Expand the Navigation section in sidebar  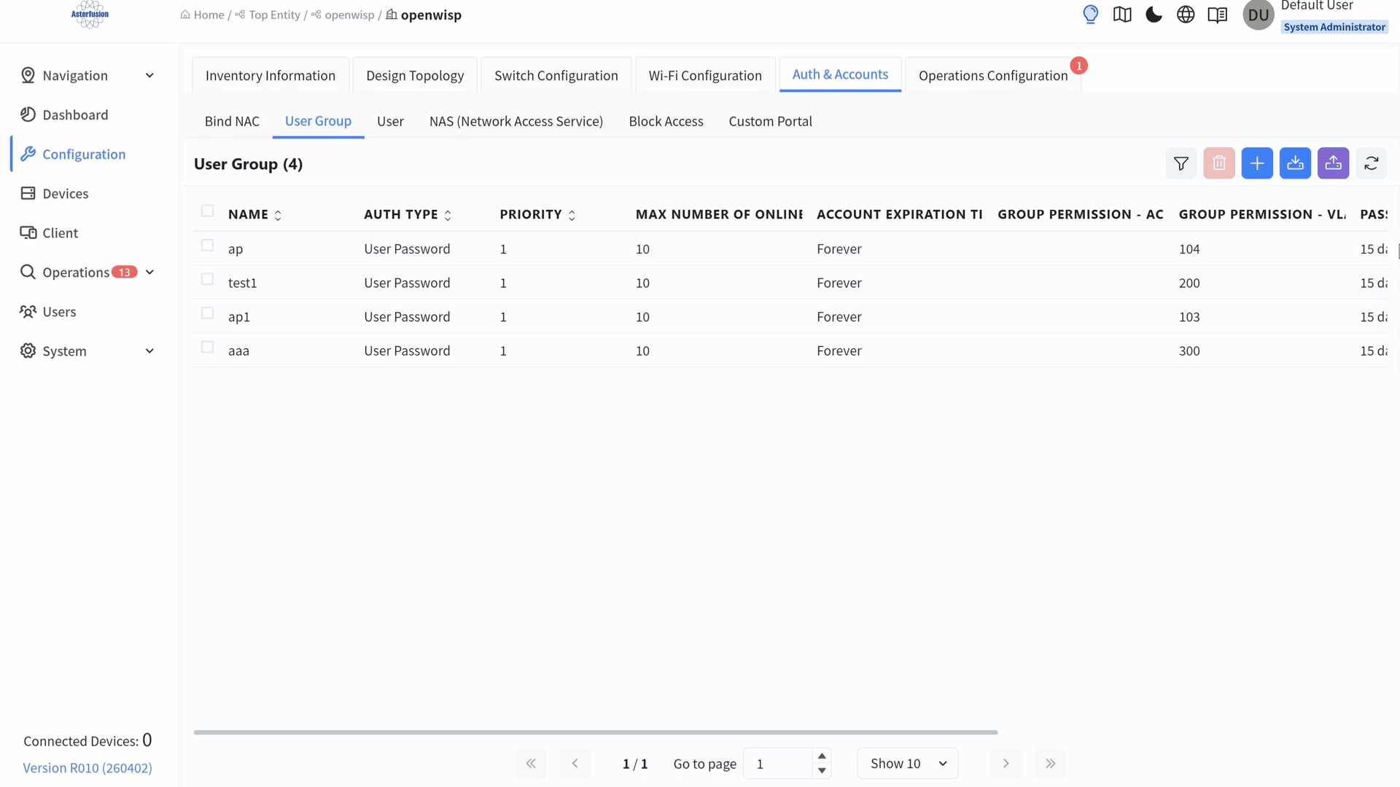(x=150, y=75)
